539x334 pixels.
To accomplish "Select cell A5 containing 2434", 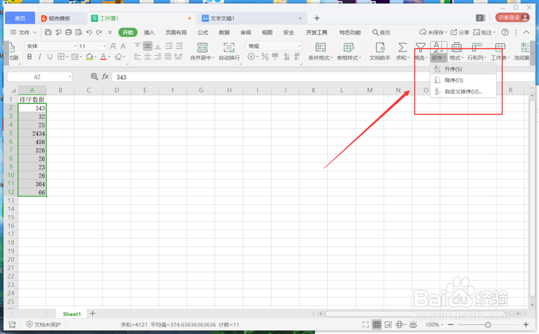I will [32, 133].
